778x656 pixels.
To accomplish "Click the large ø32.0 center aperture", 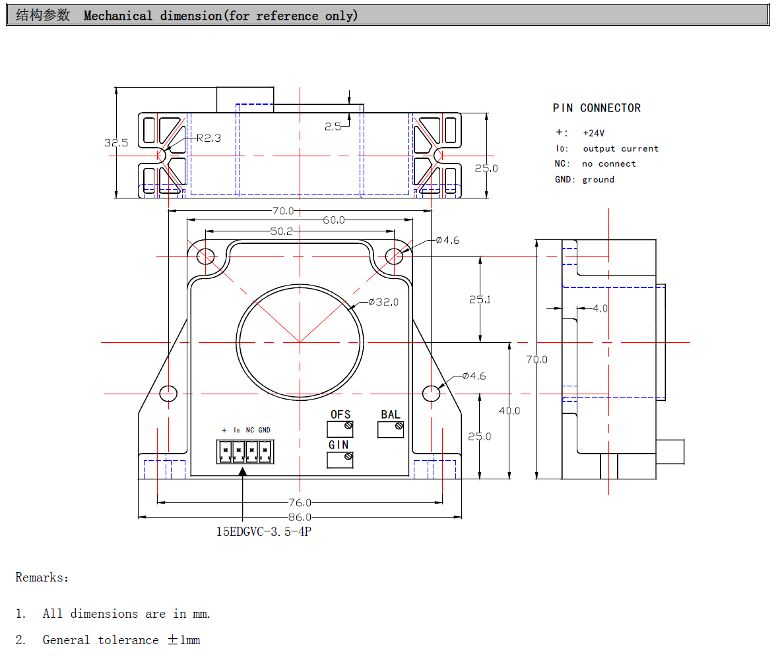I will click(300, 342).
